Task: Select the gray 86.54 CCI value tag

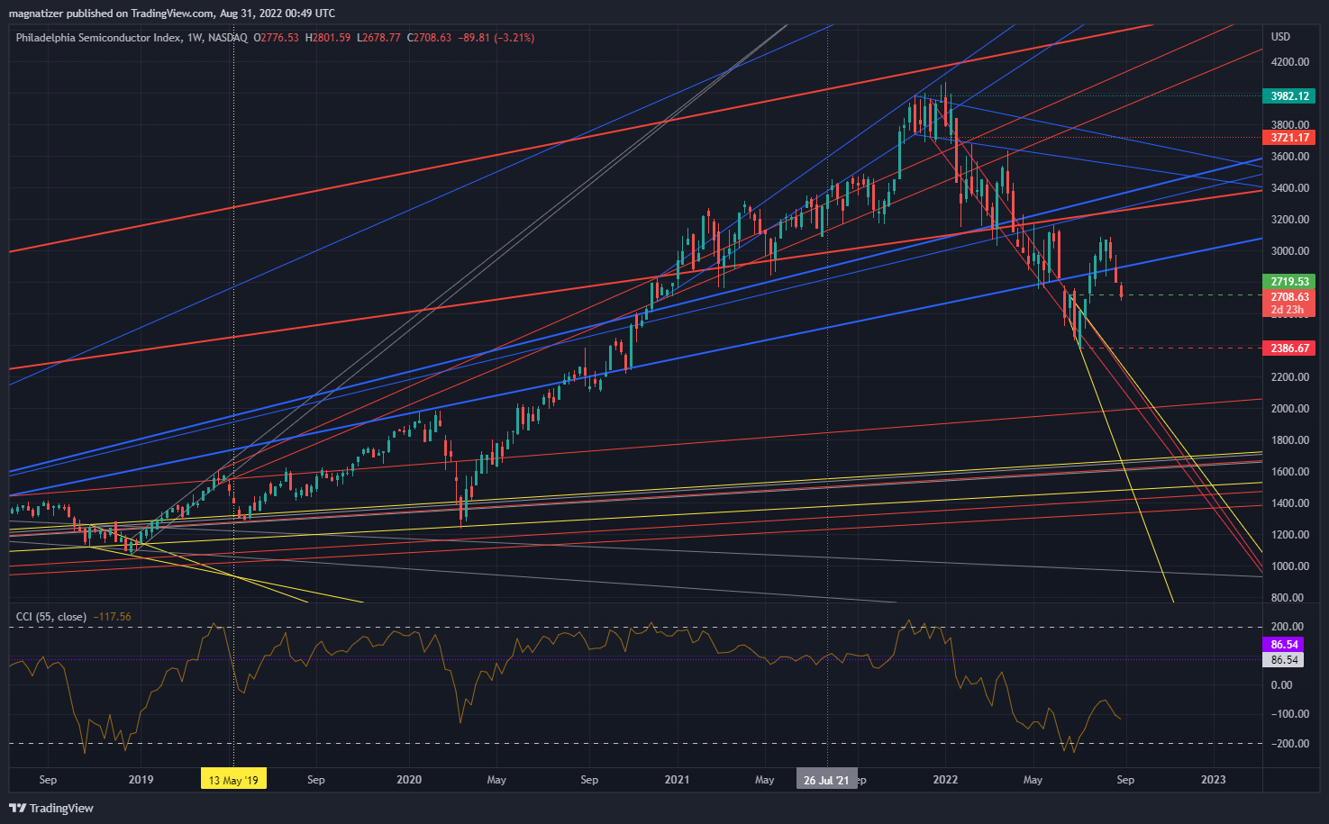Action: tap(1285, 660)
